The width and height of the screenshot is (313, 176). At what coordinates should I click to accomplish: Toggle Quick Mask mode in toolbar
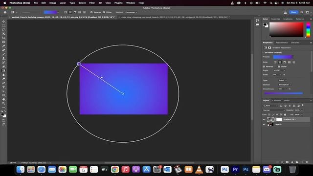[3, 120]
